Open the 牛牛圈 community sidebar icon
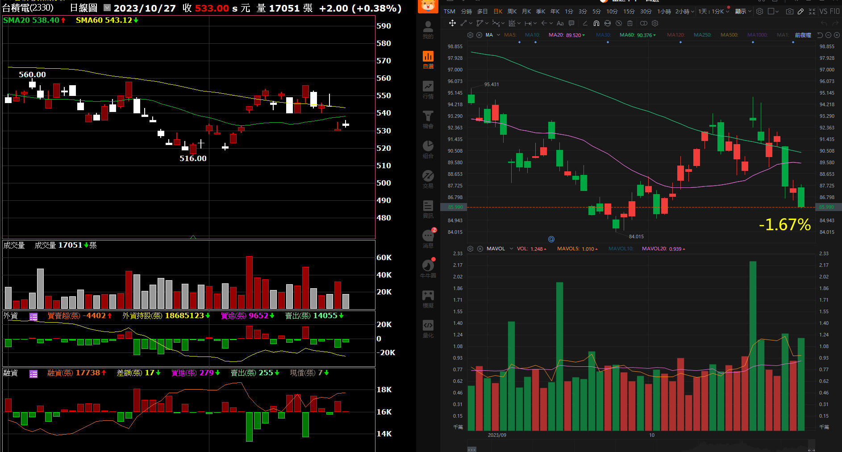The image size is (842, 452). (428, 269)
